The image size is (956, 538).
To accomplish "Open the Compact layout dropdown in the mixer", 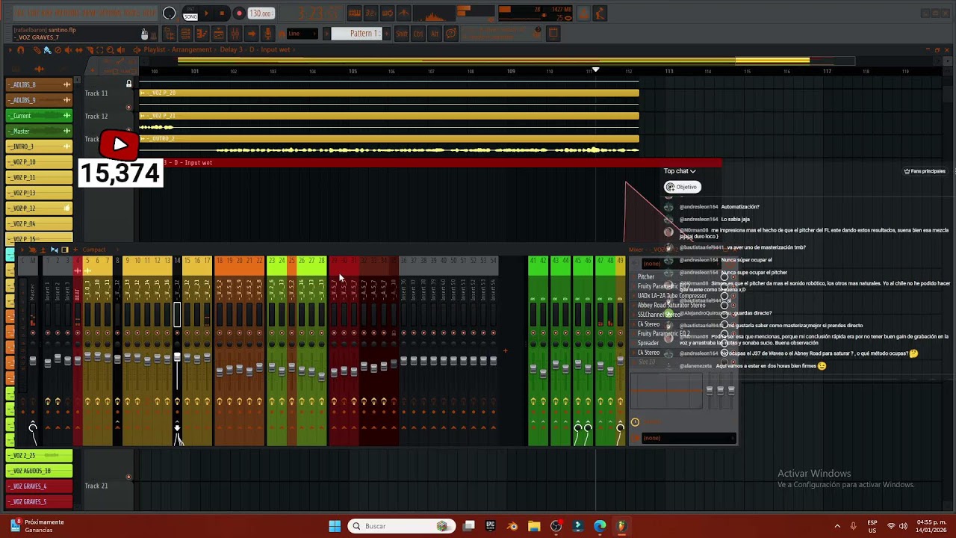I will click(94, 250).
